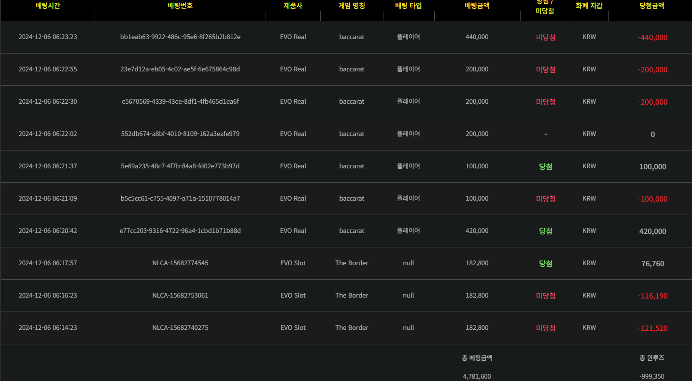Image resolution: width=692 pixels, height=381 pixels.
Task: Click the 게임 명칭 column header
Action: point(352,6)
